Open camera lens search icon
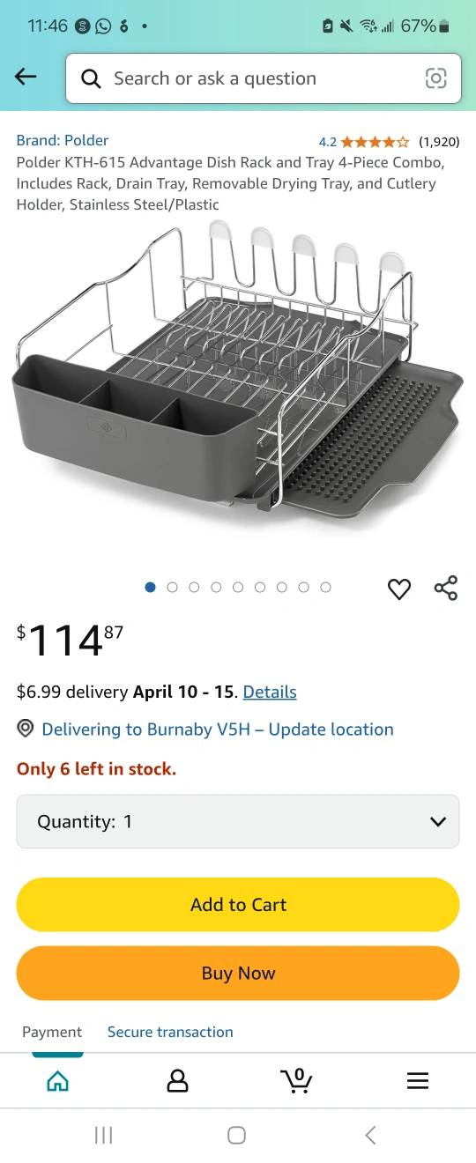Viewport: 476px width, 1163px height. [x=435, y=78]
